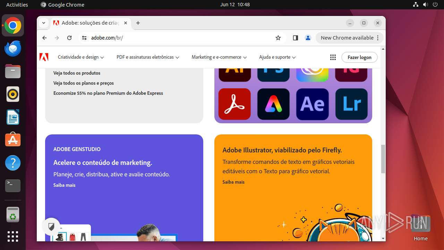Expand the Ajuda e suporte menu
Screen dimensions: 444x250
coord(277,57)
